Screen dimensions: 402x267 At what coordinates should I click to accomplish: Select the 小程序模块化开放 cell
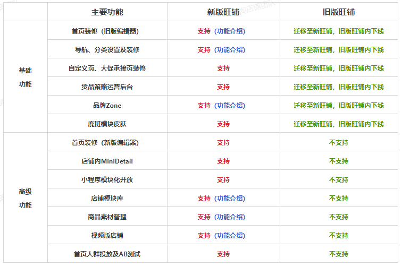click(107, 179)
